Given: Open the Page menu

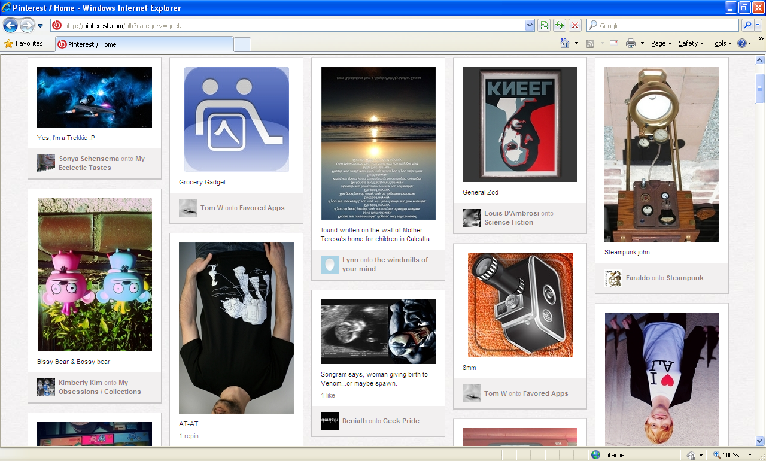Looking at the screenshot, I should [661, 43].
